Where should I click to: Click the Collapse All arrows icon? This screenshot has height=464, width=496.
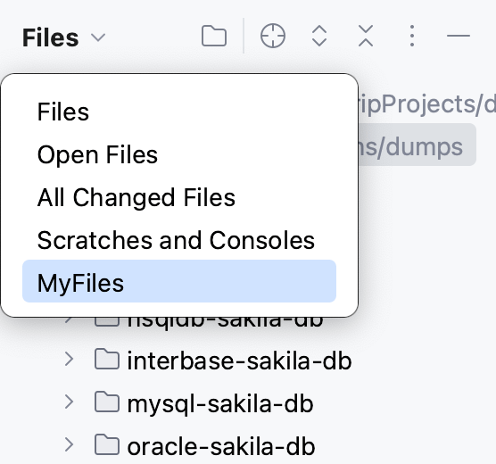click(366, 36)
